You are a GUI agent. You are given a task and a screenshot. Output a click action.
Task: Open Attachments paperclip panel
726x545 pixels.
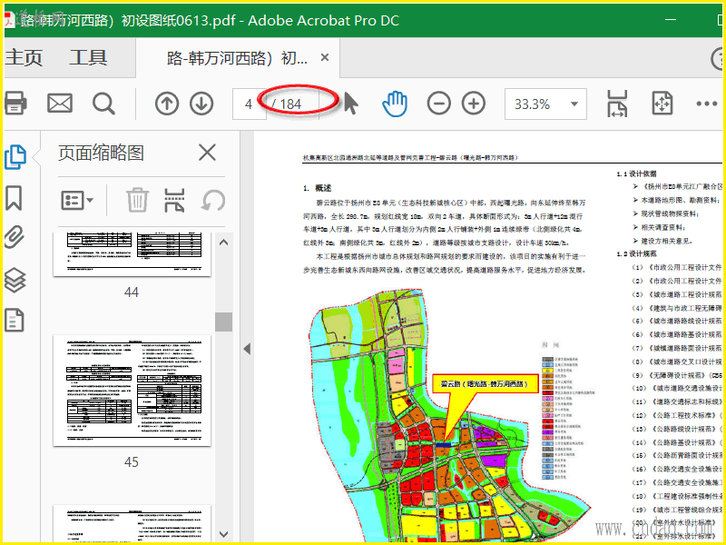pos(15,237)
